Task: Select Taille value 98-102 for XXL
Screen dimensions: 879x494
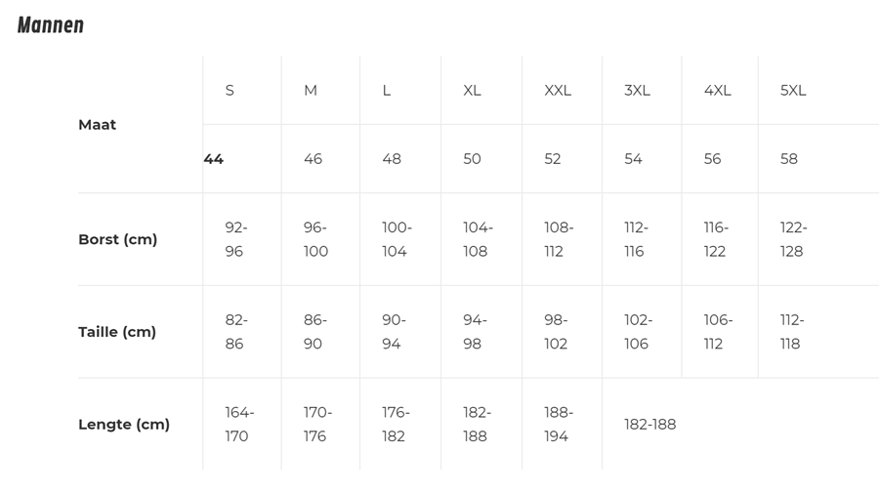Action: (558, 332)
